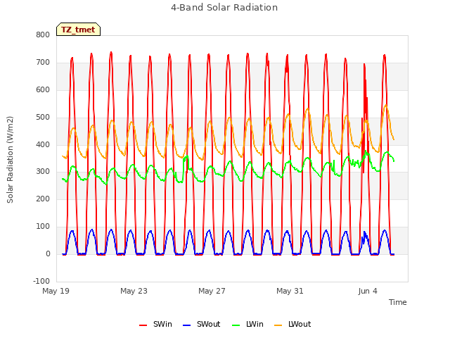The image size is (450, 338).
Task: Toggle the LWout series in legend
Action: click(x=292, y=324)
